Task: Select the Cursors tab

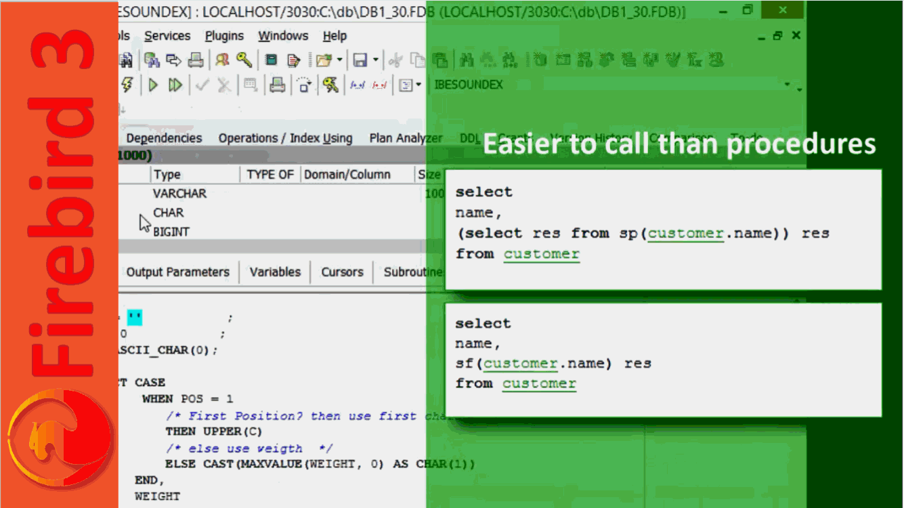Action: (x=342, y=272)
